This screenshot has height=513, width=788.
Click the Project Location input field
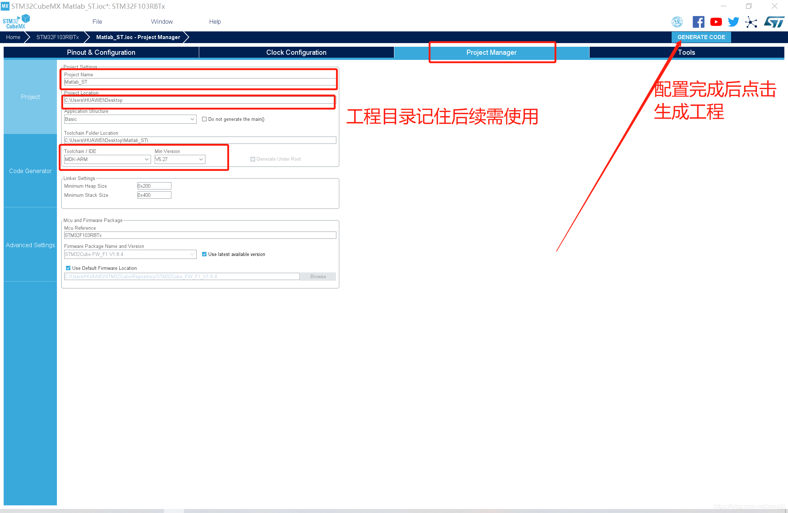(x=200, y=100)
